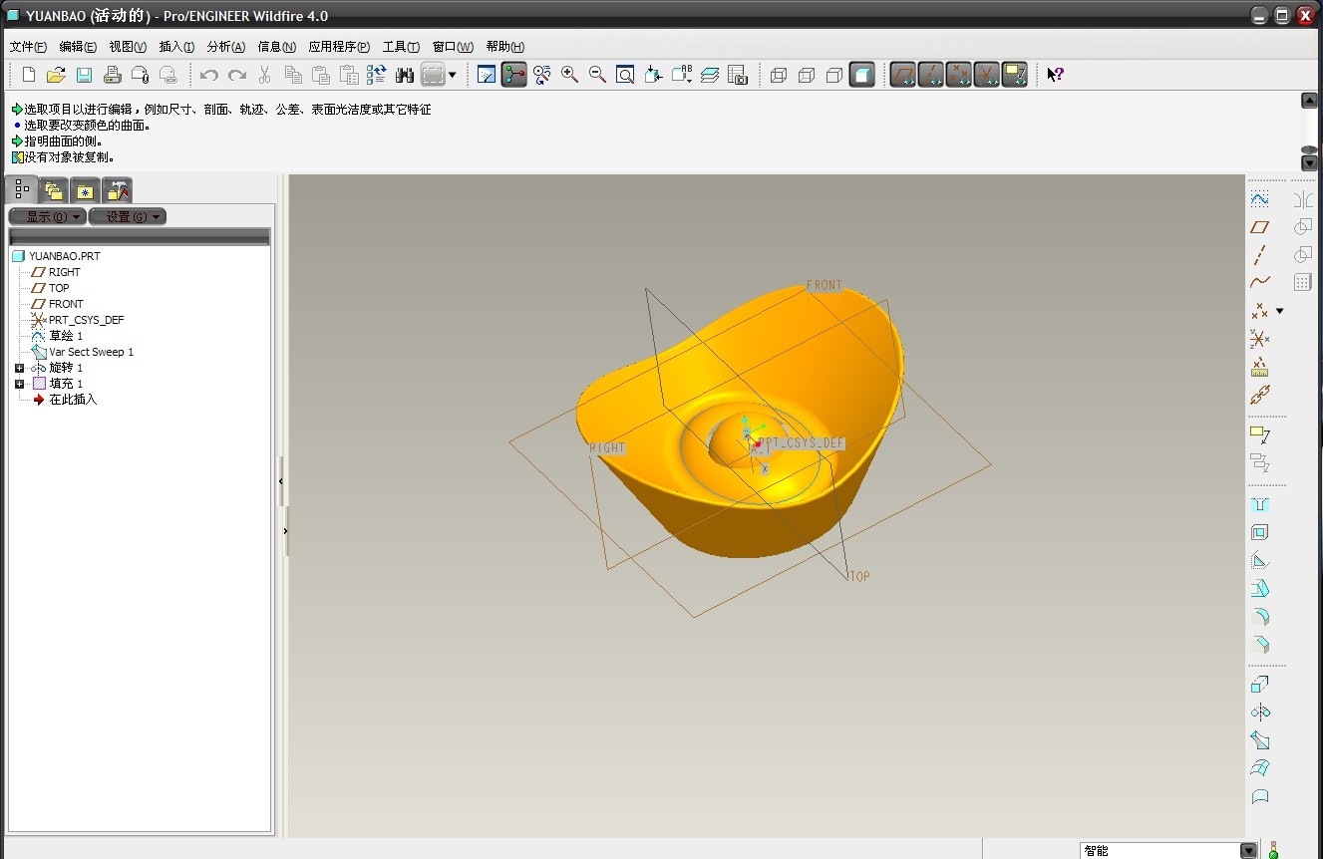Select the Variable Section Sweep tool

coord(1260,740)
